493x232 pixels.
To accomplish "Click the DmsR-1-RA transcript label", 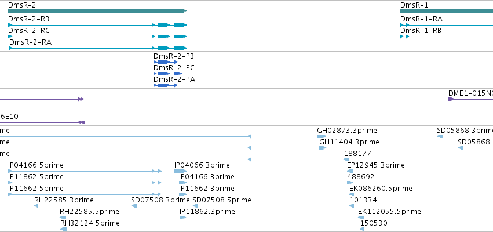I will (x=421, y=19).
